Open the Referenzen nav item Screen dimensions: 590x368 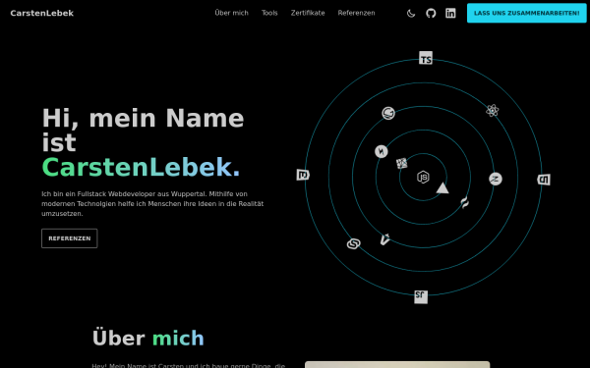point(356,13)
